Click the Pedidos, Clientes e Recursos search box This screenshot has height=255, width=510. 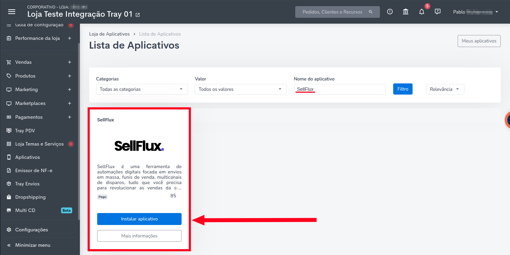coord(337,12)
